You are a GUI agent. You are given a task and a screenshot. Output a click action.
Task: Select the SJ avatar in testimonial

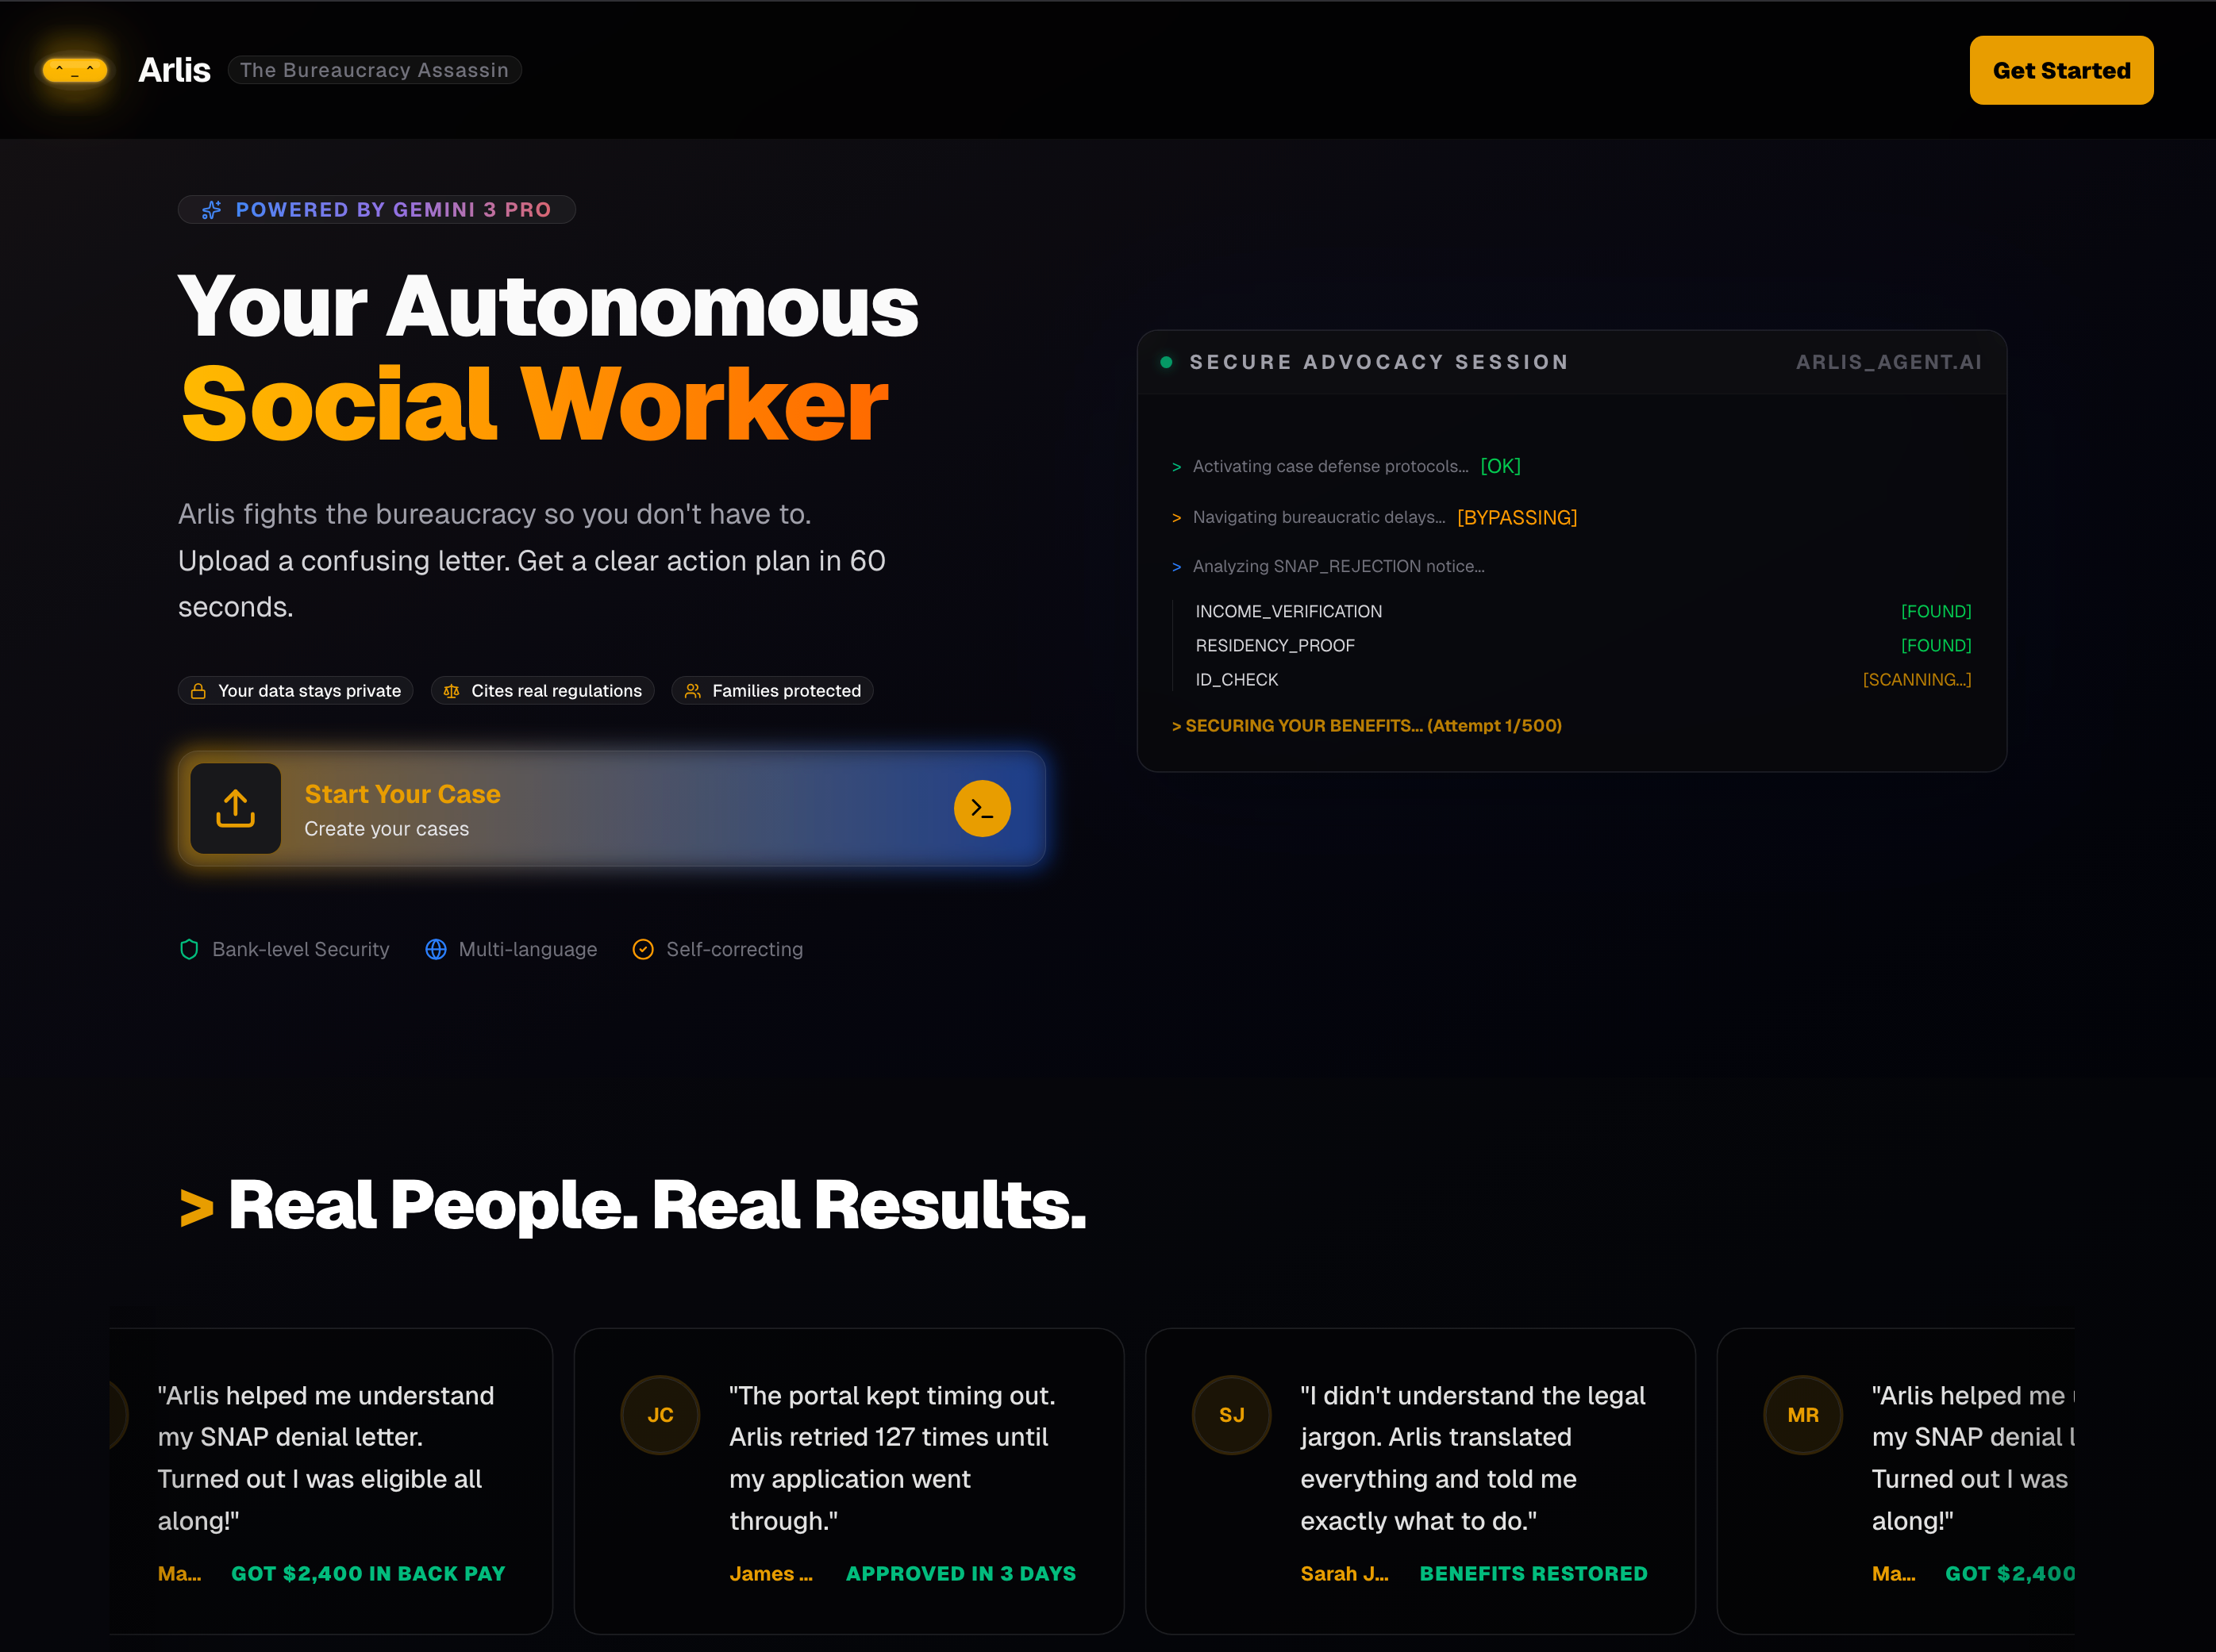(1231, 1415)
